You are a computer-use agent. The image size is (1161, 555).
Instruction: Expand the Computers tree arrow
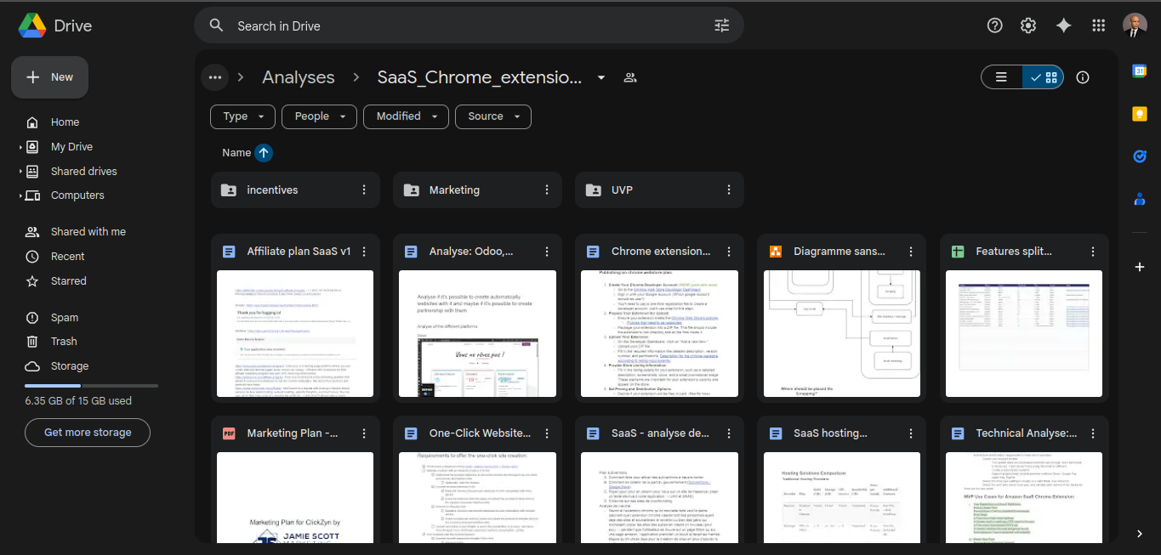(x=20, y=195)
